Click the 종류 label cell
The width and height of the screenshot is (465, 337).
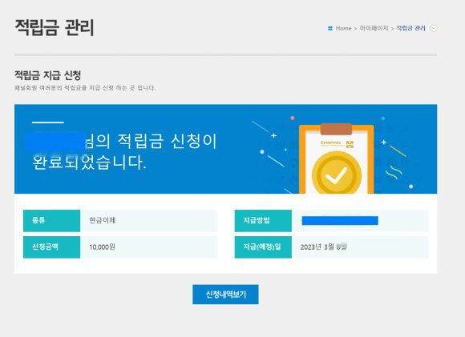click(51, 221)
